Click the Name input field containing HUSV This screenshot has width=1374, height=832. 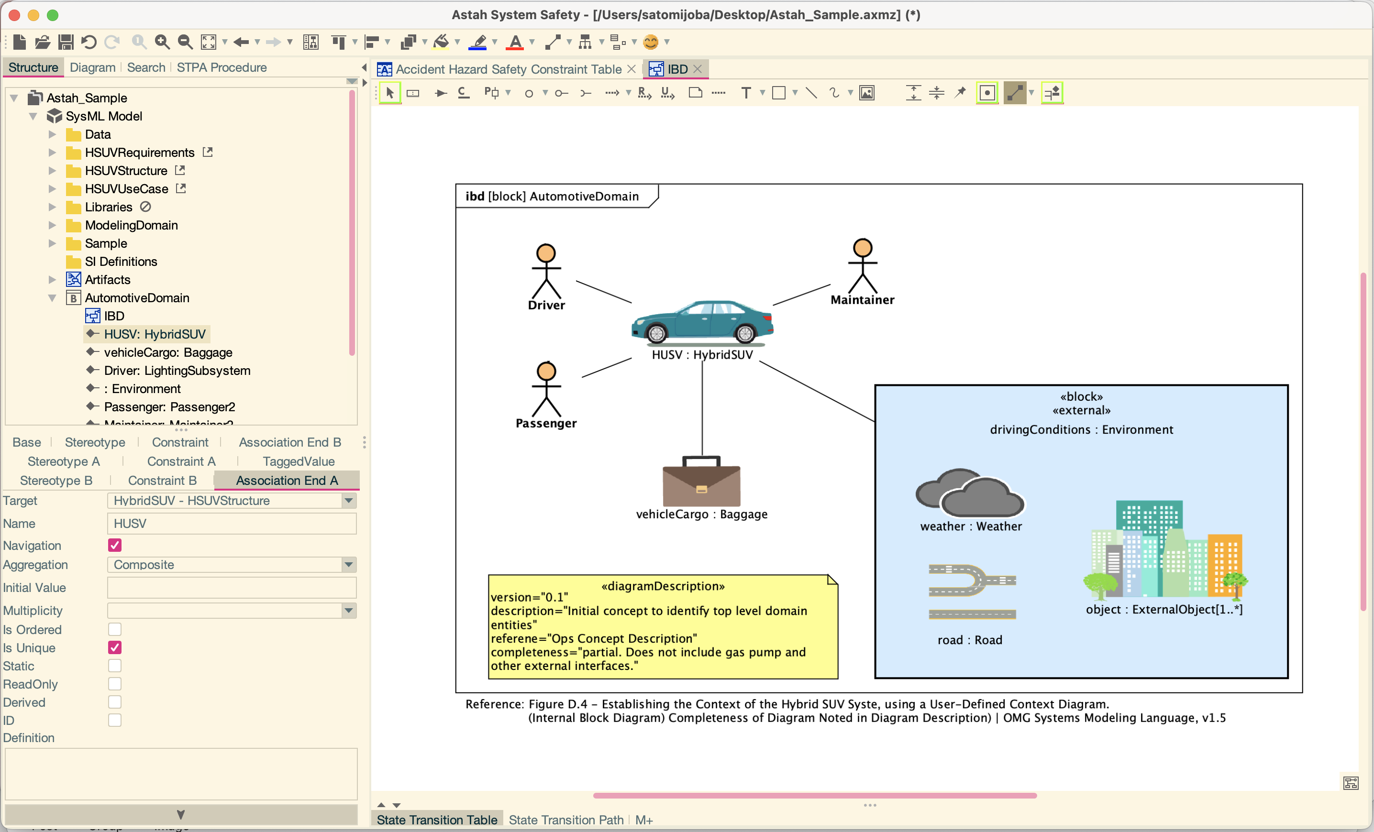[232, 523]
